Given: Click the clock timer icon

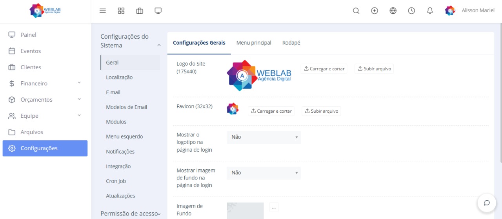Looking at the screenshot, I should tap(411, 11).
